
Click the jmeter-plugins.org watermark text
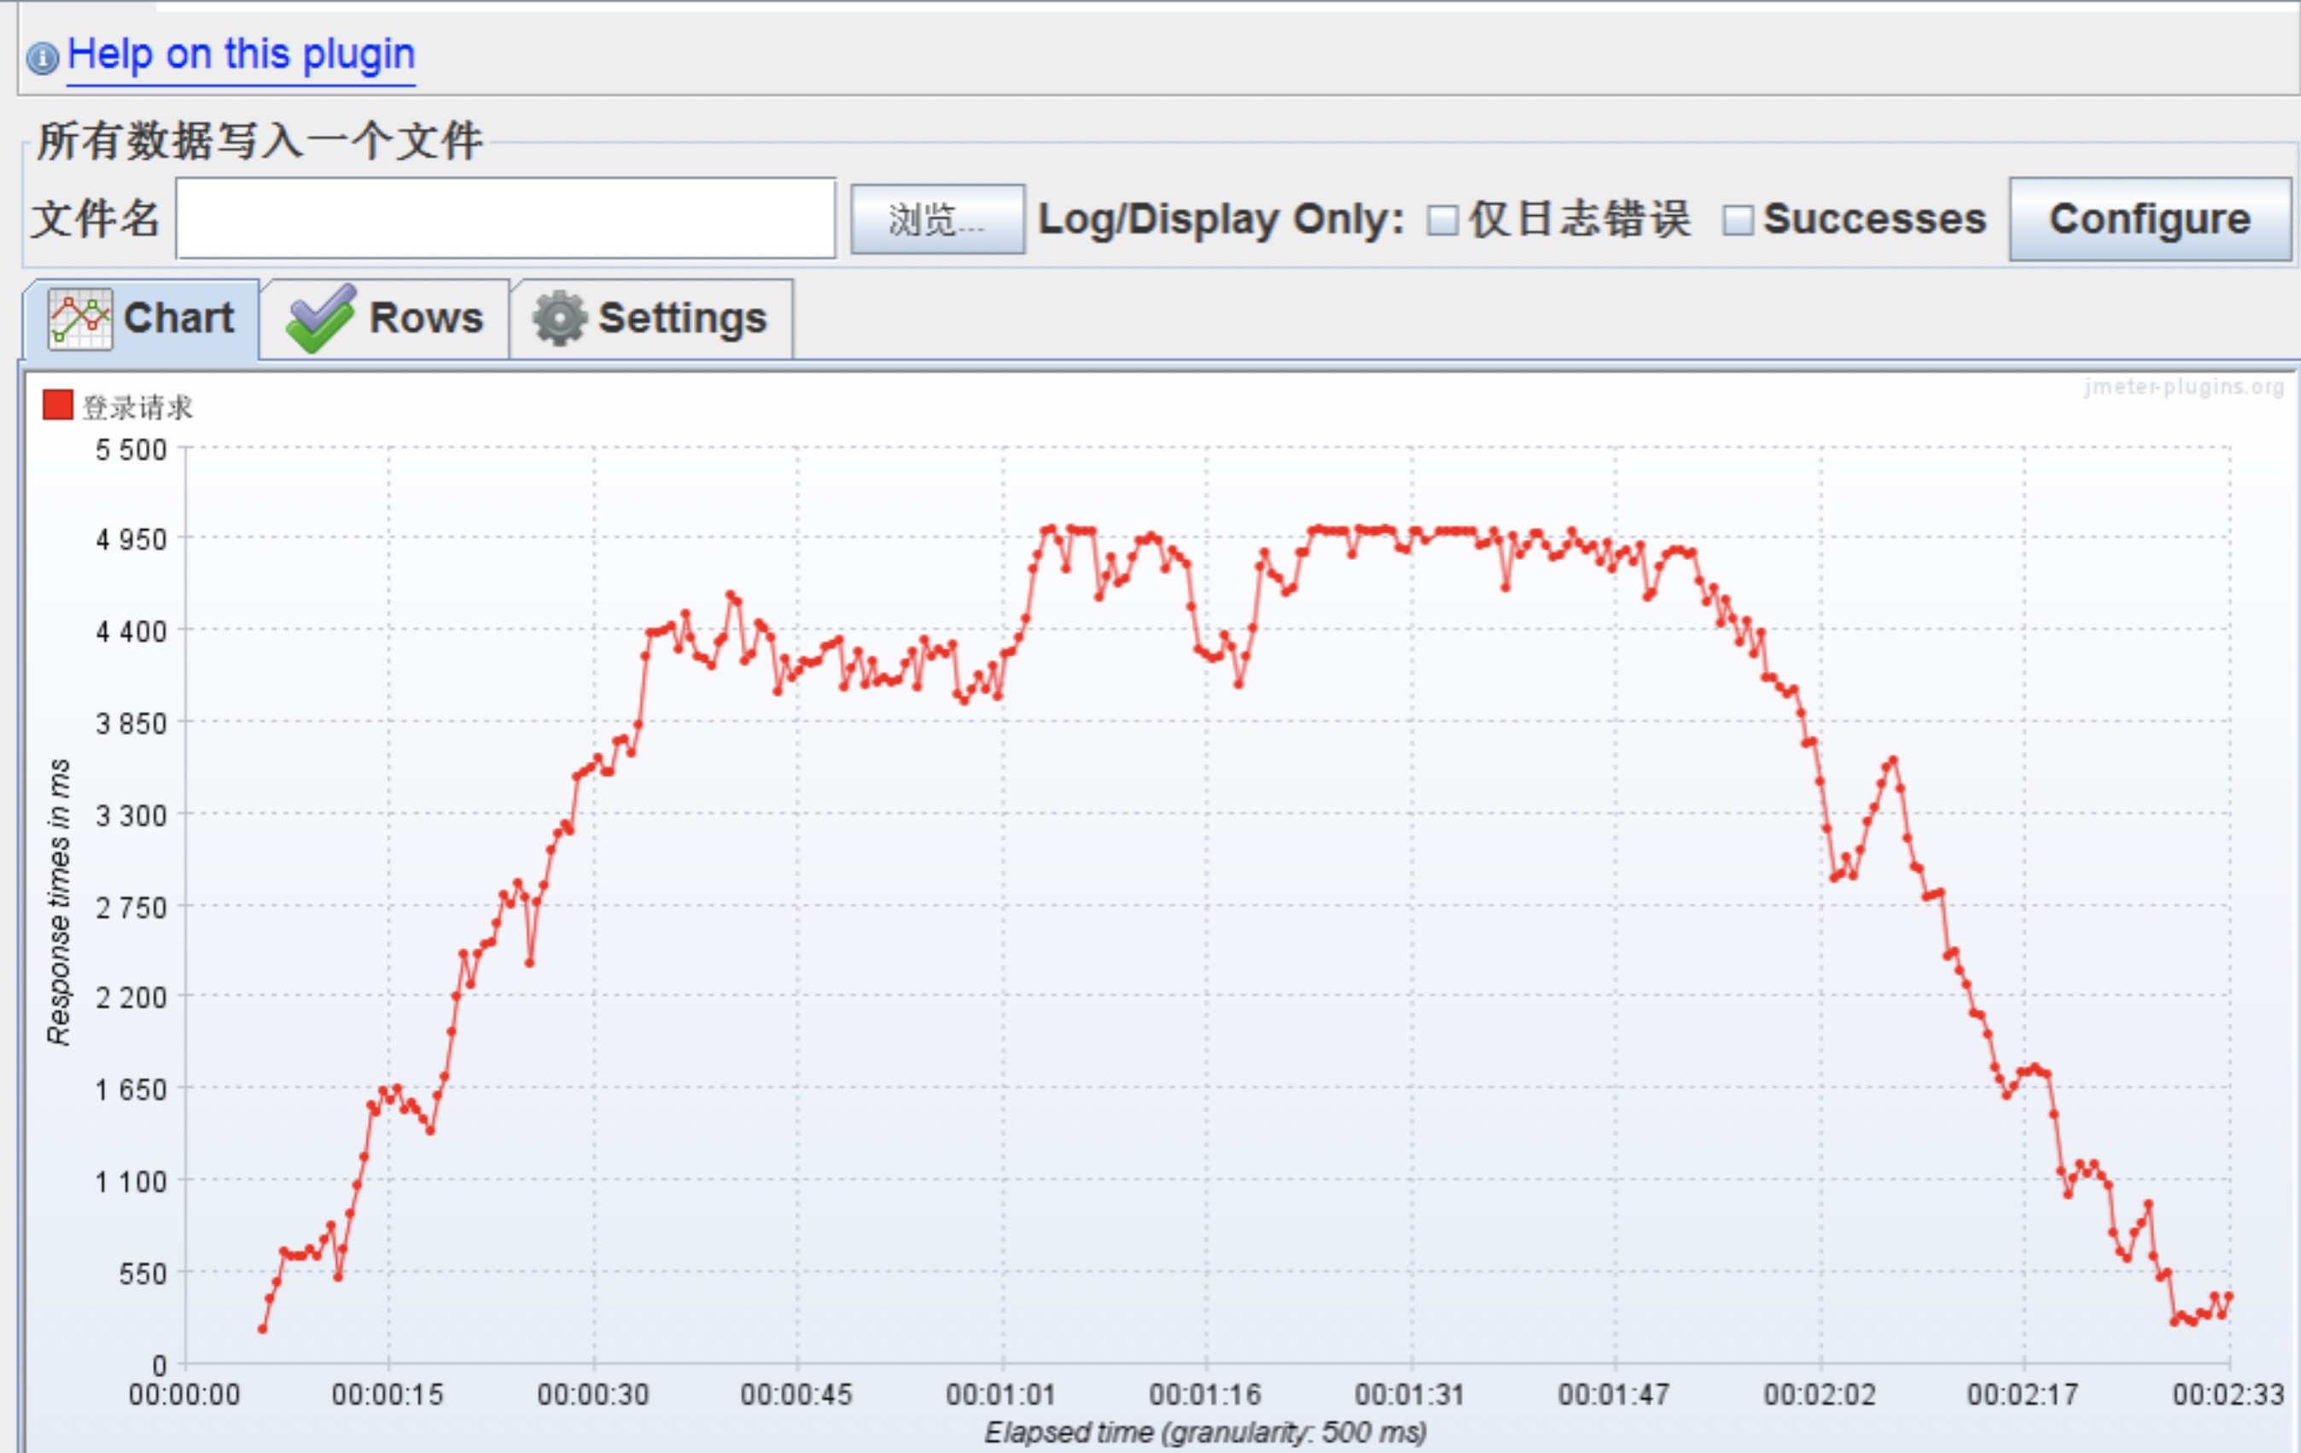pyautogui.click(x=2183, y=386)
